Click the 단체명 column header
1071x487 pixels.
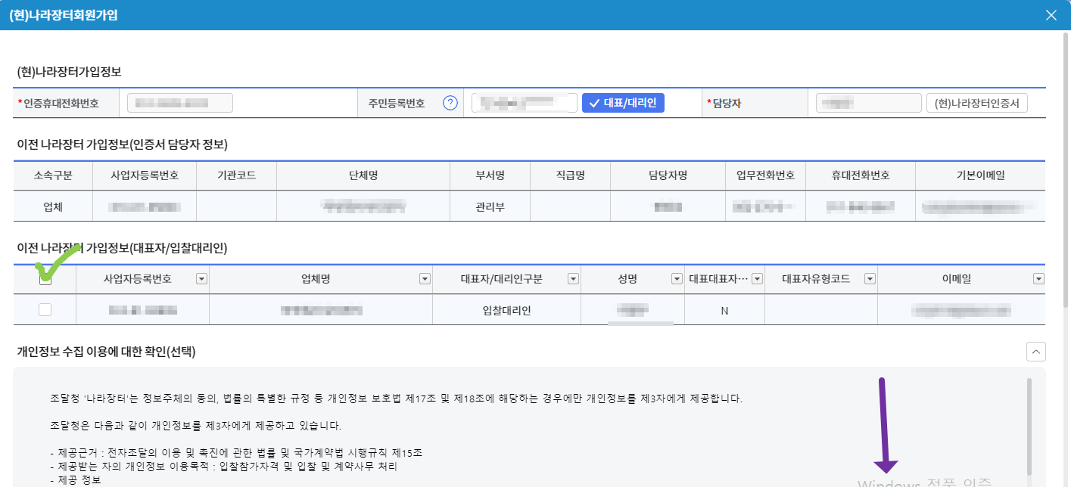(363, 175)
